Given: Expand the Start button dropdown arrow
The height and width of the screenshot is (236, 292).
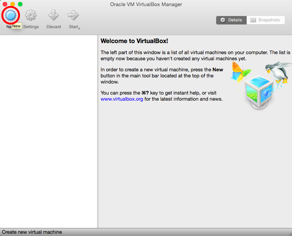Looking at the screenshot, I should (79, 29).
